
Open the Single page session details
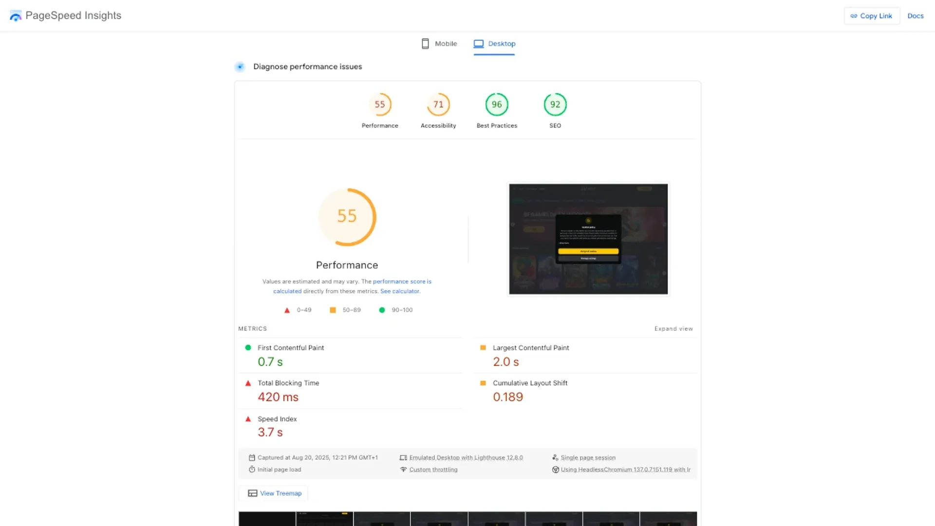(x=588, y=458)
